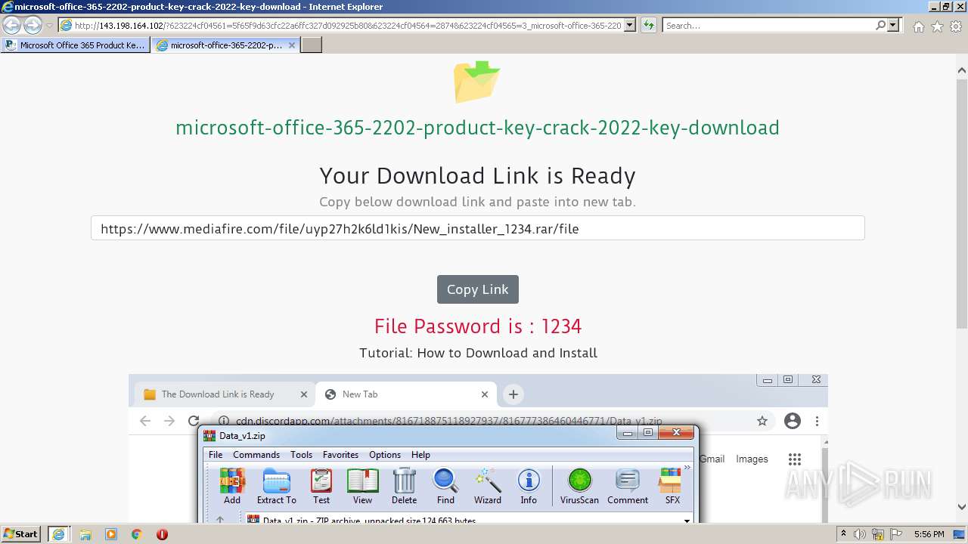The width and height of the screenshot is (968, 544).
Task: Click Google apps grid icon in tutorial image
Action: click(794, 459)
